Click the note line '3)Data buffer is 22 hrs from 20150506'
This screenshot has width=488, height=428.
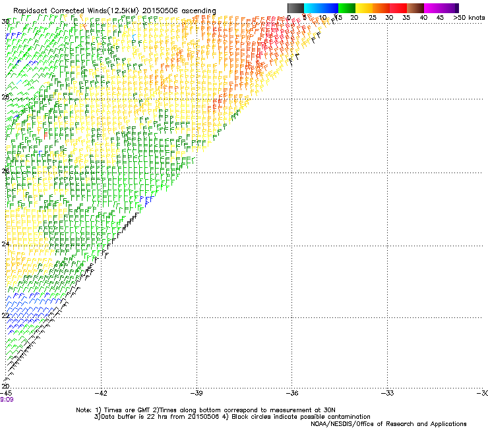[232, 417]
